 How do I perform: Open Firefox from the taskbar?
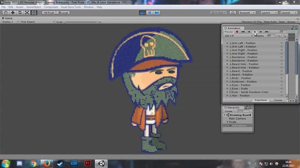click(x=46, y=163)
